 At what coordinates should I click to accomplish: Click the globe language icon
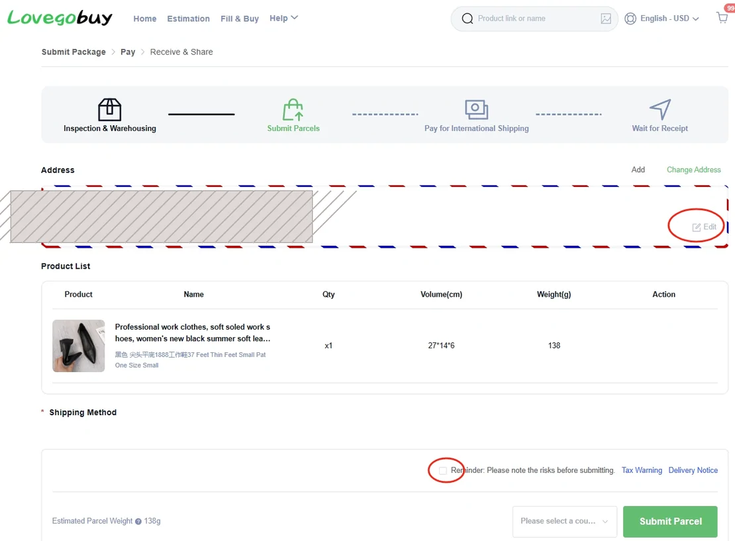point(630,19)
